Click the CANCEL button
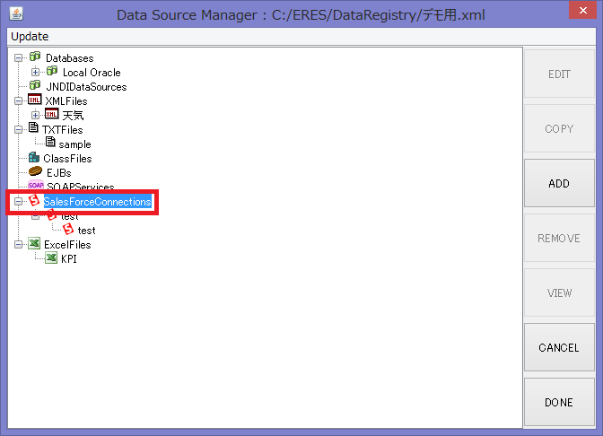Screen dimensions: 603x436 559,347
